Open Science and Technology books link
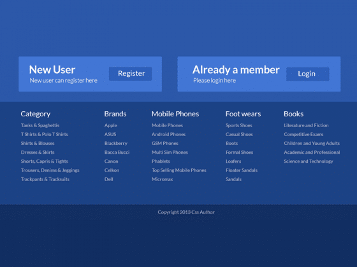The image size is (357, 267). point(309,161)
